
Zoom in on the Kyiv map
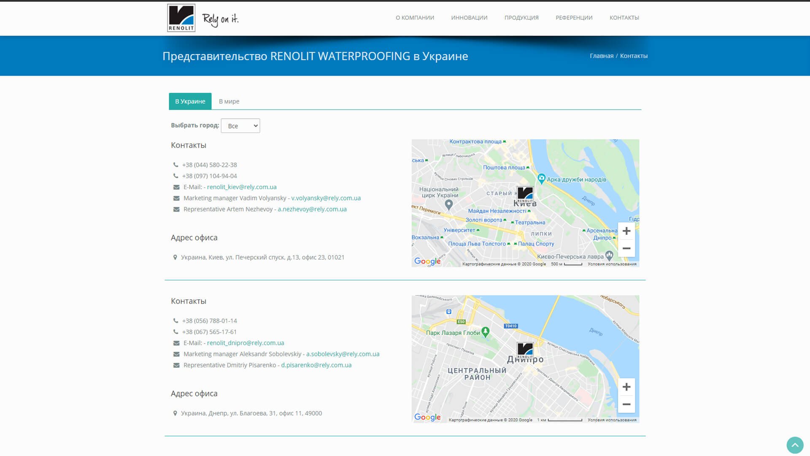[x=626, y=231]
